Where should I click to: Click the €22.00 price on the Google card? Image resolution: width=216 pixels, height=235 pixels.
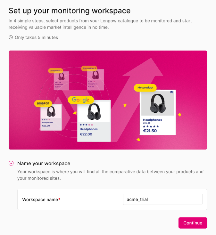point(86,134)
